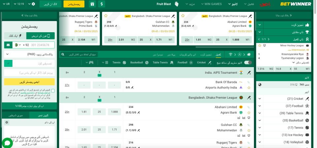
Task: Open the Live menu in top navigation
Action: click(x=233, y=4)
